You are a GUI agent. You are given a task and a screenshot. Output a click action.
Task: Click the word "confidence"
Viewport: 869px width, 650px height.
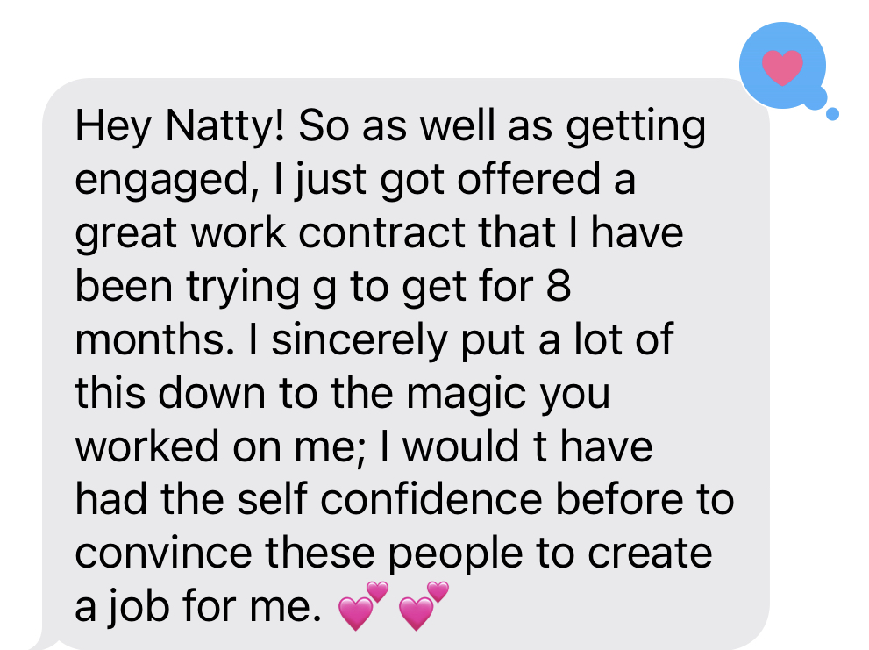pyautogui.click(x=431, y=499)
